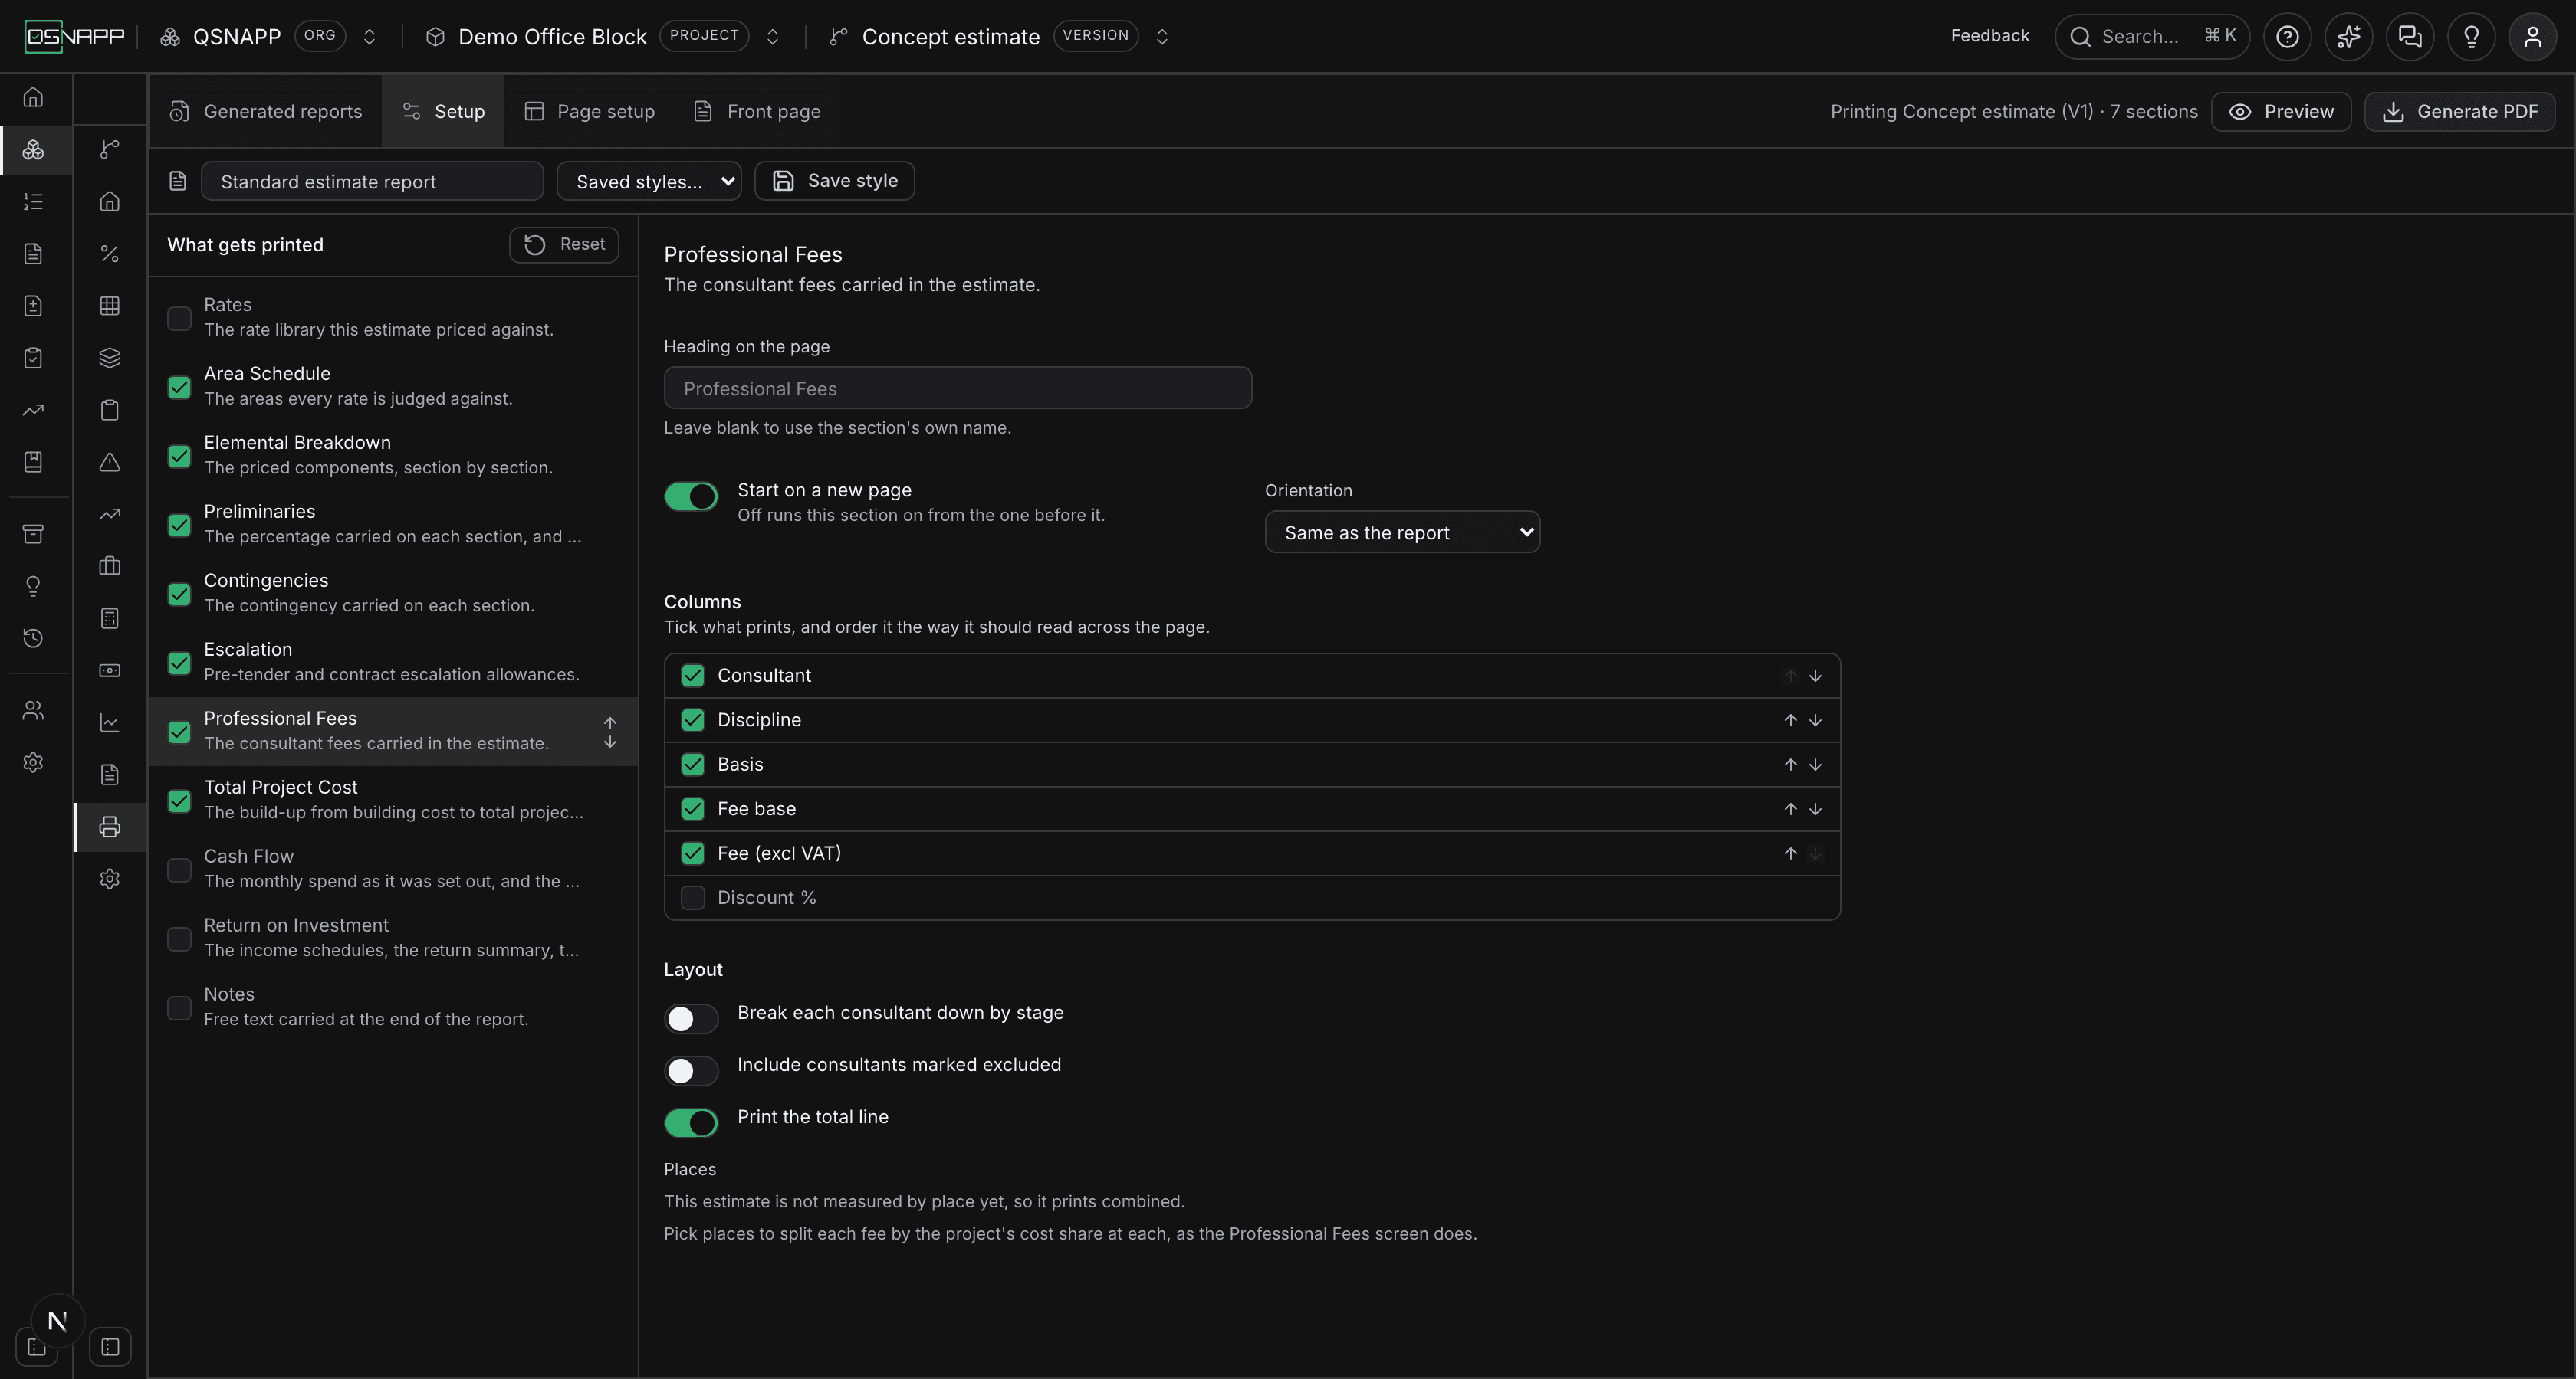The width and height of the screenshot is (2576, 1379).
Task: Click the warning triangle icon in the sidebar
Action: [110, 463]
